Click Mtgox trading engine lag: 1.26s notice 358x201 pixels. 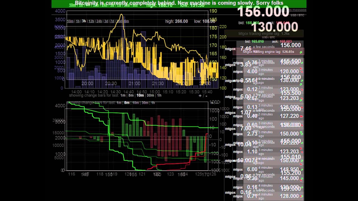[x=264, y=34]
